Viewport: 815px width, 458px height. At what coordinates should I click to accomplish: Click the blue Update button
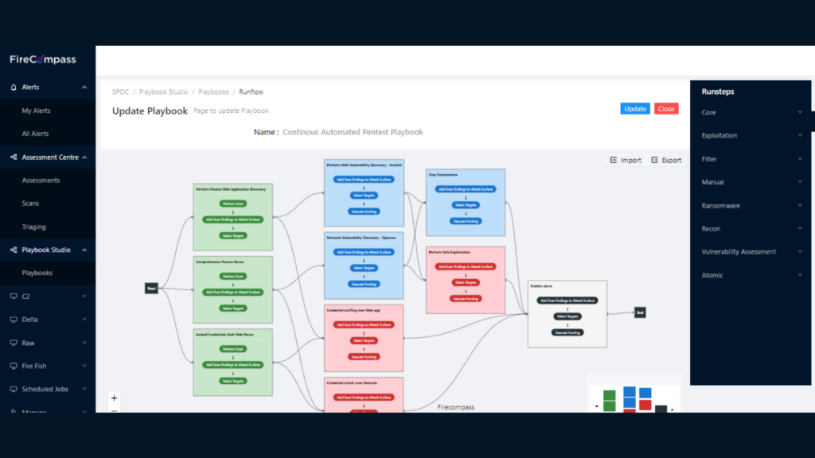[635, 109]
